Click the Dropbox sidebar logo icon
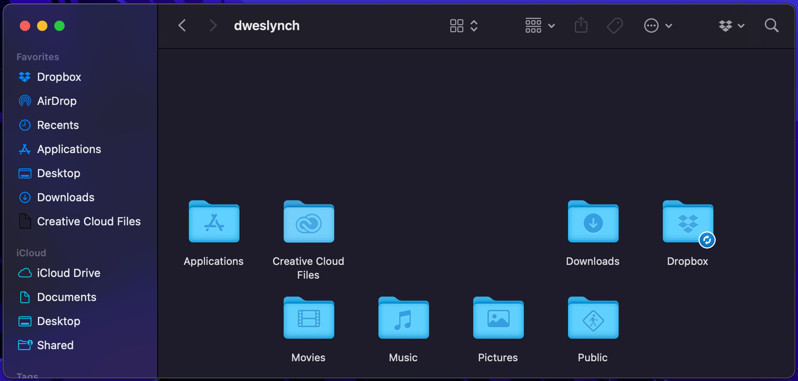The width and height of the screenshot is (798, 381). click(25, 77)
